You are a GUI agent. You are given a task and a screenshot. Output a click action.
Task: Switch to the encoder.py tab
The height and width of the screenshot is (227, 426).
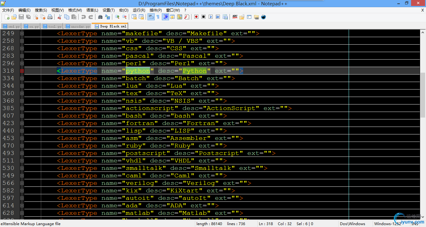coord(78,27)
